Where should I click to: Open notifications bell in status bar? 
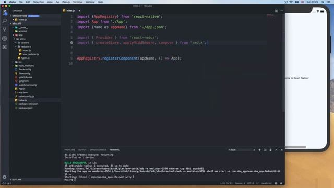tap(281, 183)
